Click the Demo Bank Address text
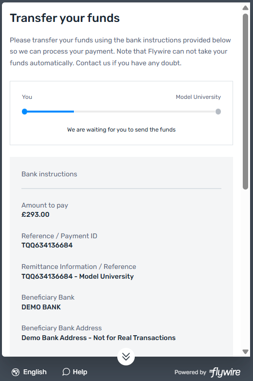253x381 pixels. 98,338
